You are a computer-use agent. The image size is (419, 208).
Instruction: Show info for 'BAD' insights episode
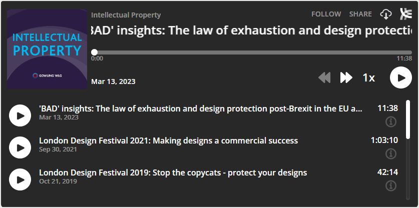point(390,122)
